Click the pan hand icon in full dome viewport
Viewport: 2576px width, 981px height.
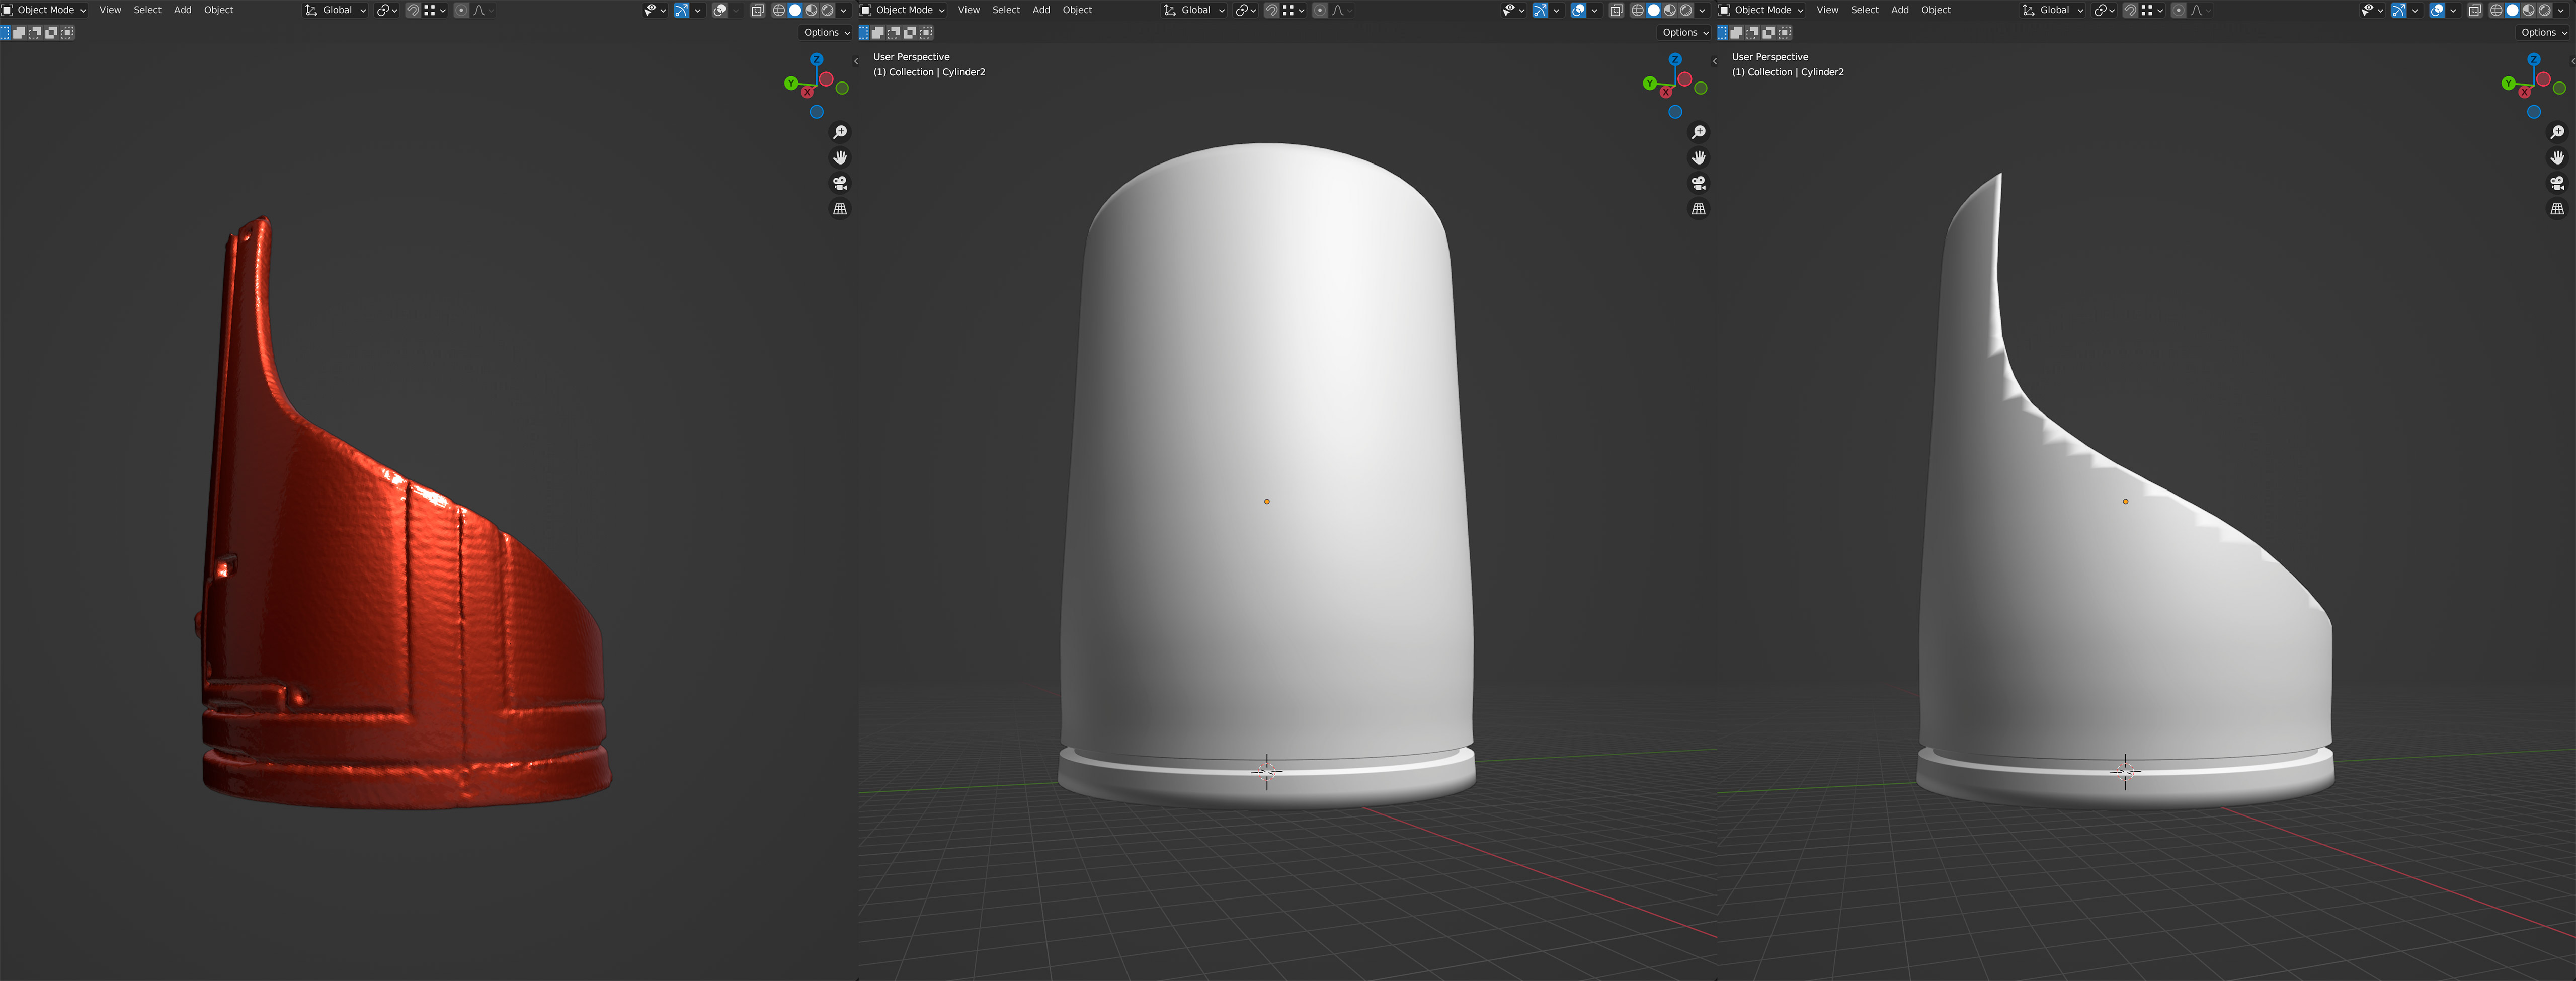point(1699,157)
